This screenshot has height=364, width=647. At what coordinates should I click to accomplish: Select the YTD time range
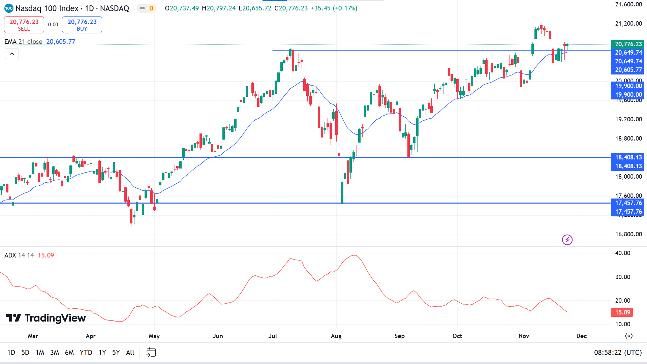click(86, 352)
